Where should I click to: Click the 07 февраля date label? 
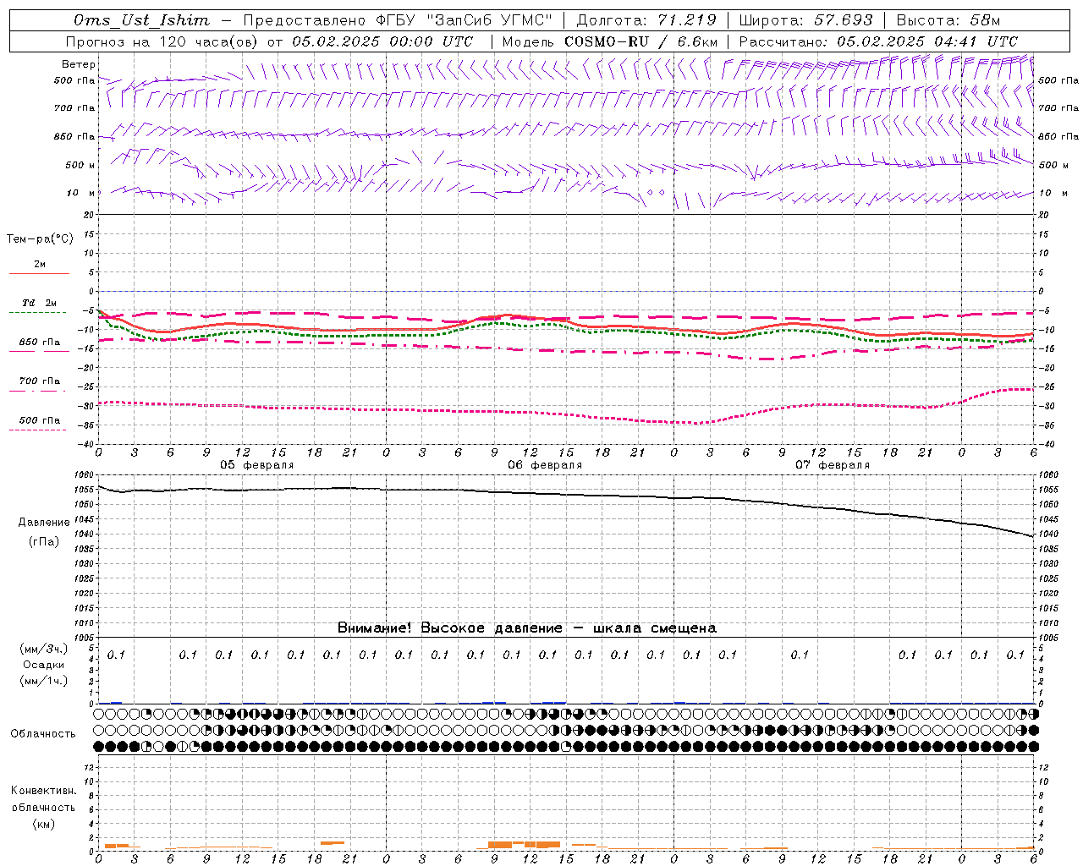click(833, 465)
